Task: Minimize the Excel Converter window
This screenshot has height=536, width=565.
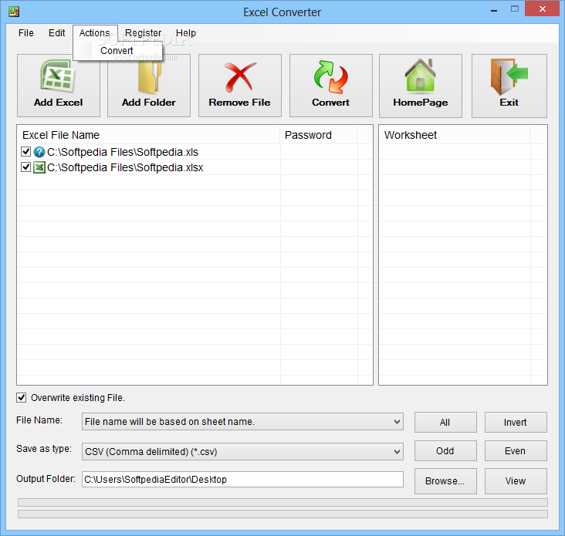Action: coord(494,9)
